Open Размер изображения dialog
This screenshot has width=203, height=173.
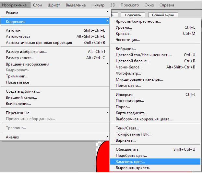[55, 52]
